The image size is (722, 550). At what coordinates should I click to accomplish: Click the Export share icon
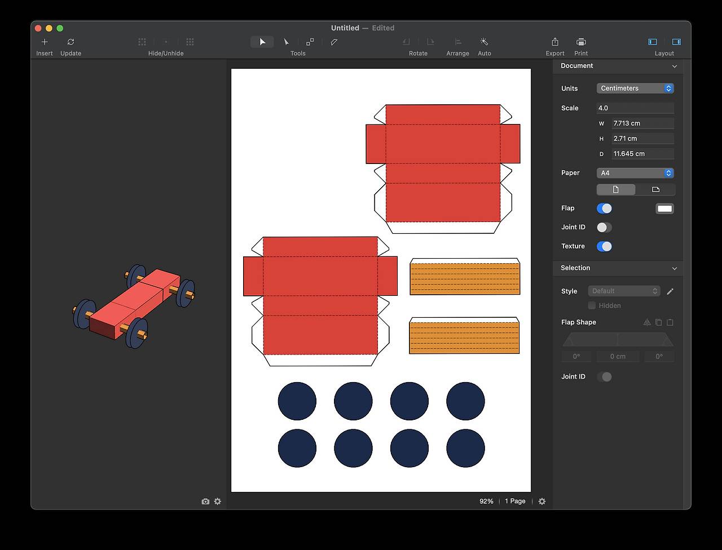(554, 42)
